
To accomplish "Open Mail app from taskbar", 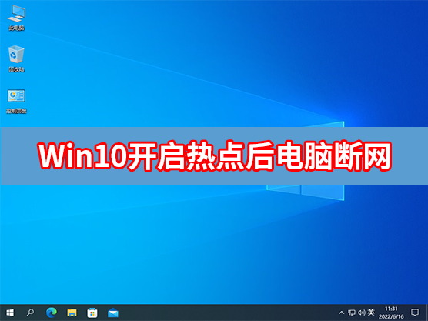I will (x=113, y=313).
